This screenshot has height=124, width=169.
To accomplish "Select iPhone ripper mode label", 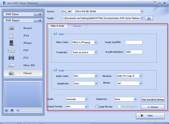I will 28,43.
